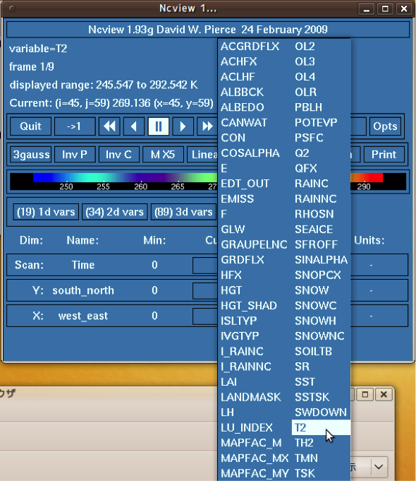The height and width of the screenshot is (481, 416).
Task: Select OLR variable
Action: click(306, 92)
